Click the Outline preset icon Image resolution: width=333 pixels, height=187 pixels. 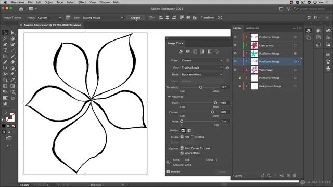(x=216, y=51)
